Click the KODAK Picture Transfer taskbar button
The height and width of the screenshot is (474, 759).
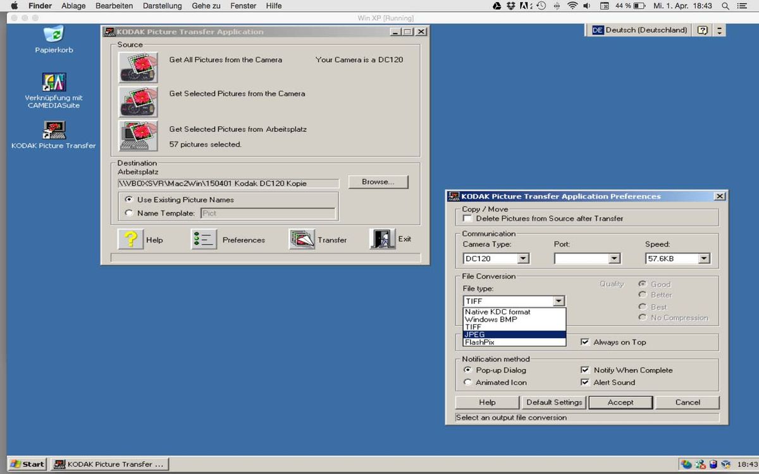point(109,464)
